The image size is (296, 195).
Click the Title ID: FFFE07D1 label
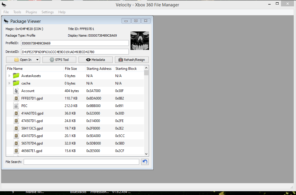[81, 29]
